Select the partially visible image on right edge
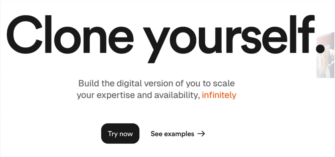 [325, 55]
